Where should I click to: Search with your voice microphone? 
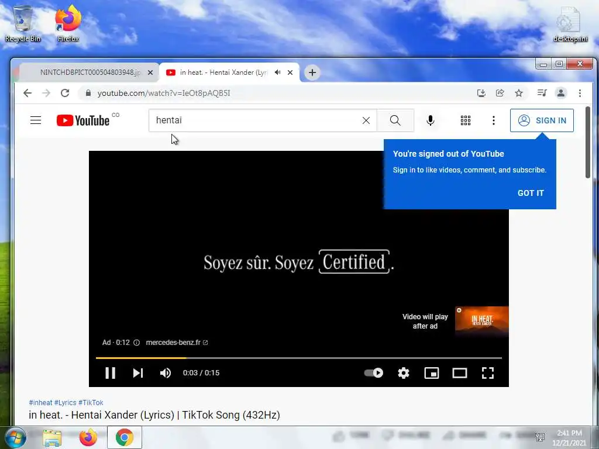tap(430, 120)
